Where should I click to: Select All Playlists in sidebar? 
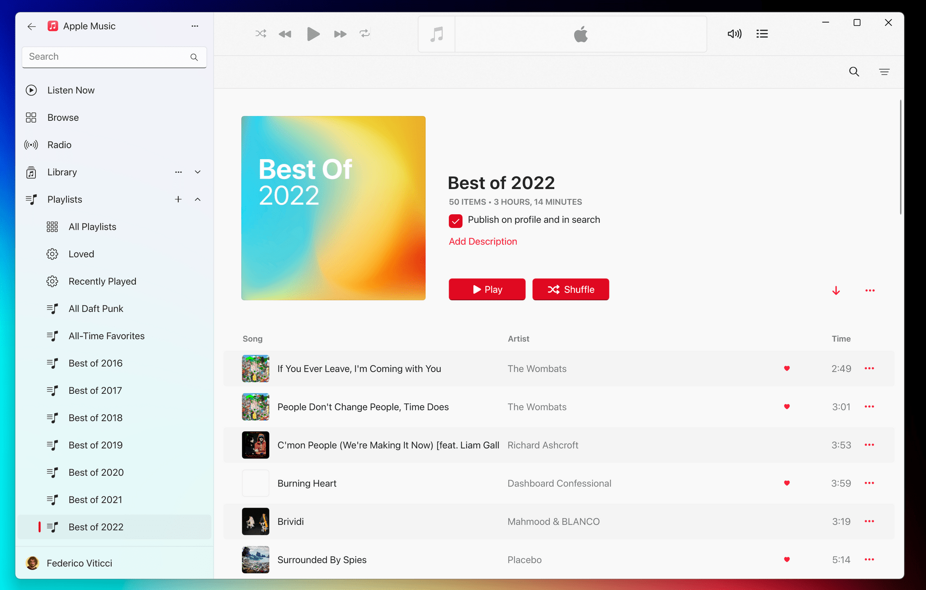[92, 226]
